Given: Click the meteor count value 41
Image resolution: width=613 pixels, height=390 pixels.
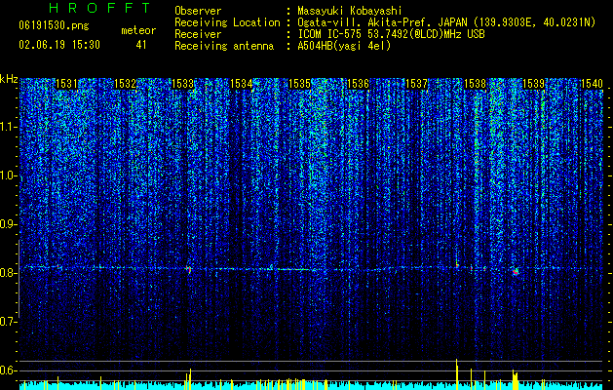Looking at the screenshot, I should (141, 45).
